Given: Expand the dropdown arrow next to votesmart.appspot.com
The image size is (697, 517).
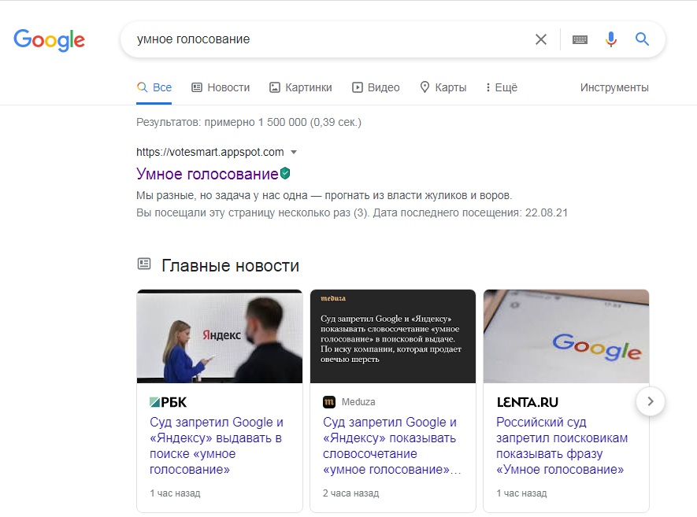Looking at the screenshot, I should 294,153.
